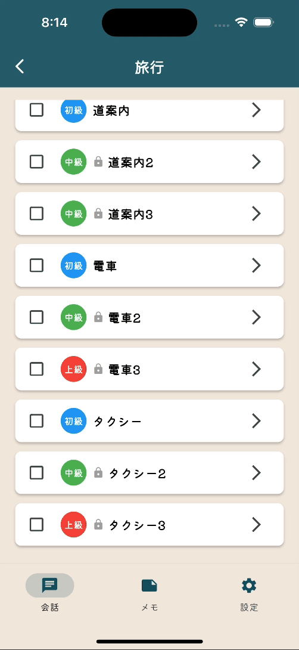
Task: Open the 設定 gear icon
Action: coord(249,586)
